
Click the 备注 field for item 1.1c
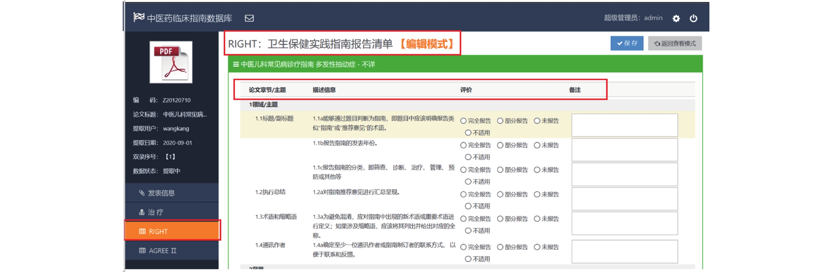[x=624, y=174]
